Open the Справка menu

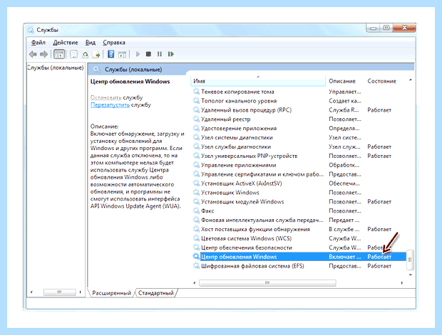pos(114,43)
